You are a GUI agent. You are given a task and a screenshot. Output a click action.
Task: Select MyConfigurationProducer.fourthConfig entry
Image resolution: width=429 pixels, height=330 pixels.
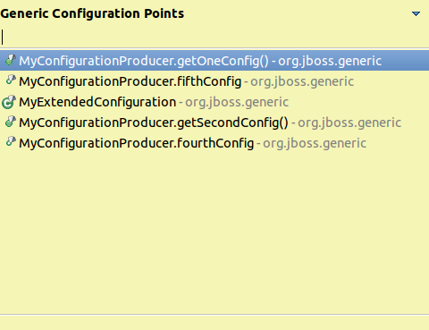coord(214,143)
